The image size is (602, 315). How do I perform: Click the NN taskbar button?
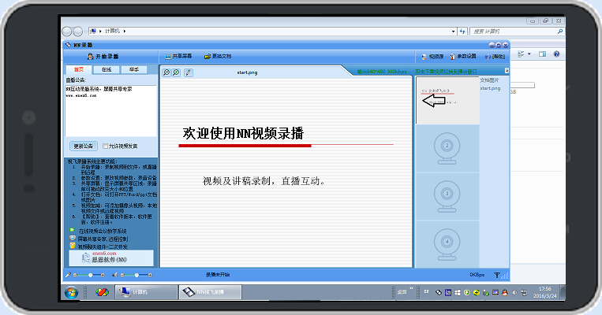[x=210, y=292]
